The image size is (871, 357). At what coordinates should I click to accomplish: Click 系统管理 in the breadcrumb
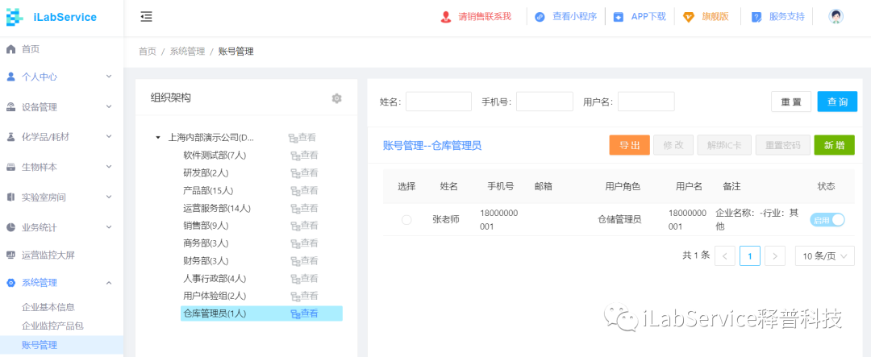187,52
